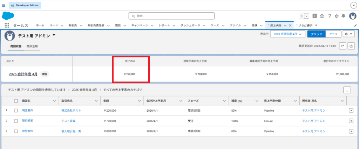Open the ファイル tab

[235, 26]
